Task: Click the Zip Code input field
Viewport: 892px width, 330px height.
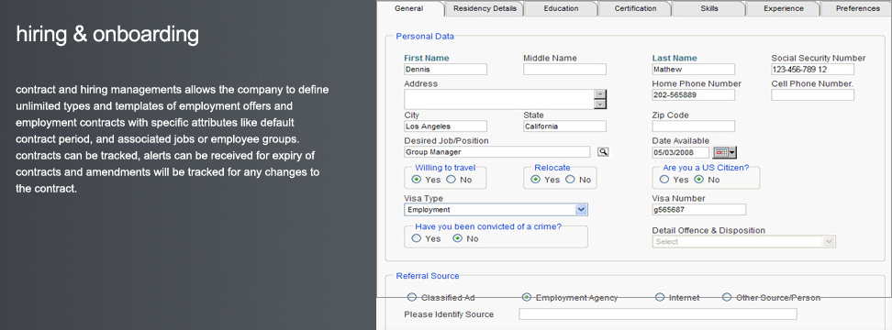Action: [694, 126]
